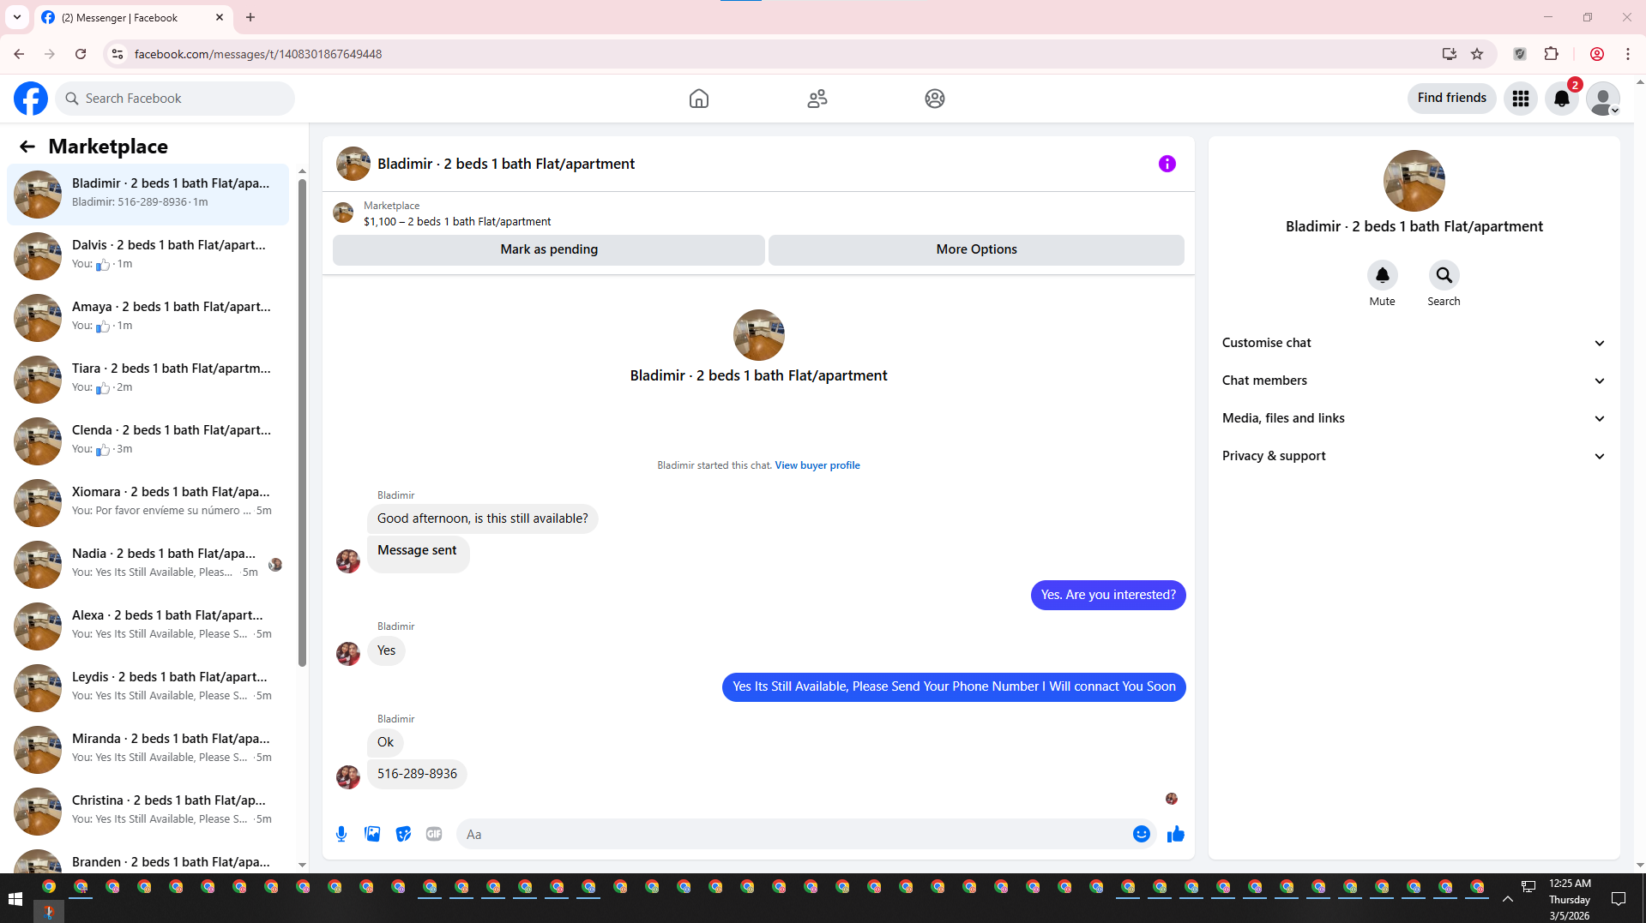Open Dalvis conversation in the list
This screenshot has width=1646, height=923.
pos(148,255)
